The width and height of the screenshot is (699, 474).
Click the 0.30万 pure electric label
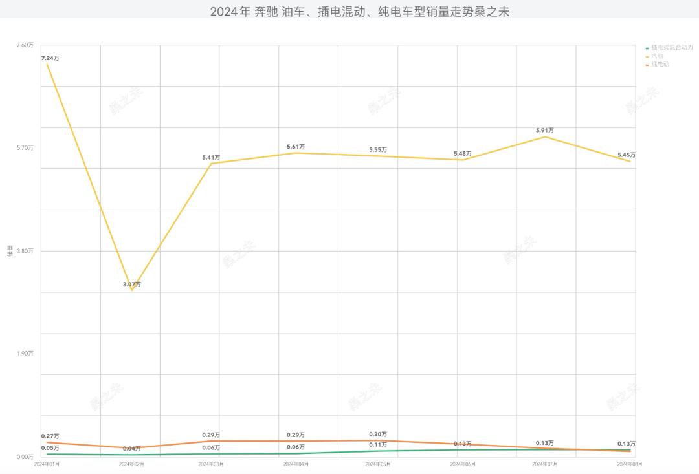[378, 434]
